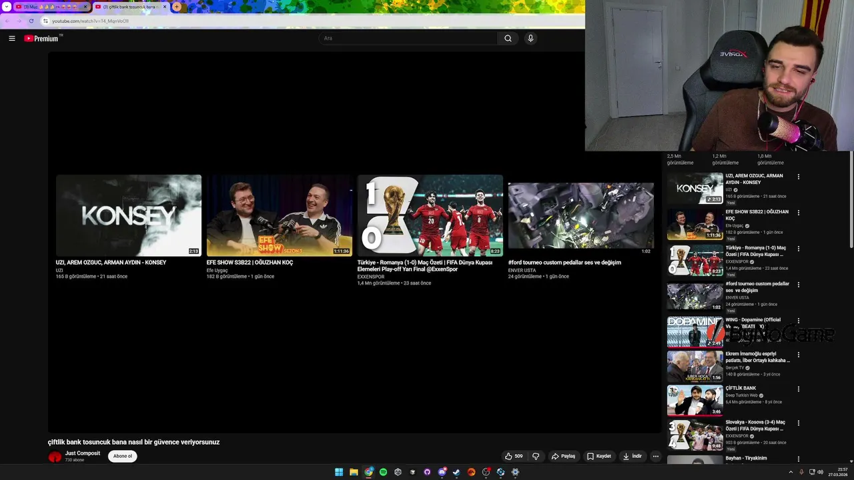Click endscreen title UZI, AREM OZGUC, ARMAN AYDIN - KONSEY
This screenshot has width=854, height=480.
click(x=111, y=263)
